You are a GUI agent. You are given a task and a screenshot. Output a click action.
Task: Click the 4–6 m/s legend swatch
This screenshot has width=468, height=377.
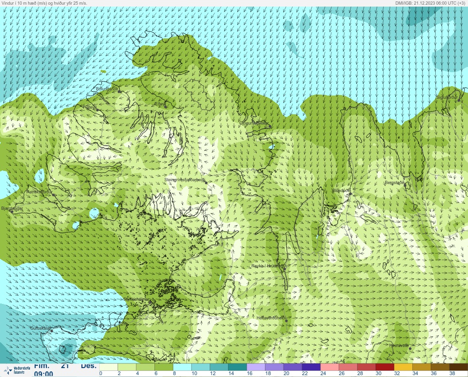pyautogui.click(x=146, y=367)
